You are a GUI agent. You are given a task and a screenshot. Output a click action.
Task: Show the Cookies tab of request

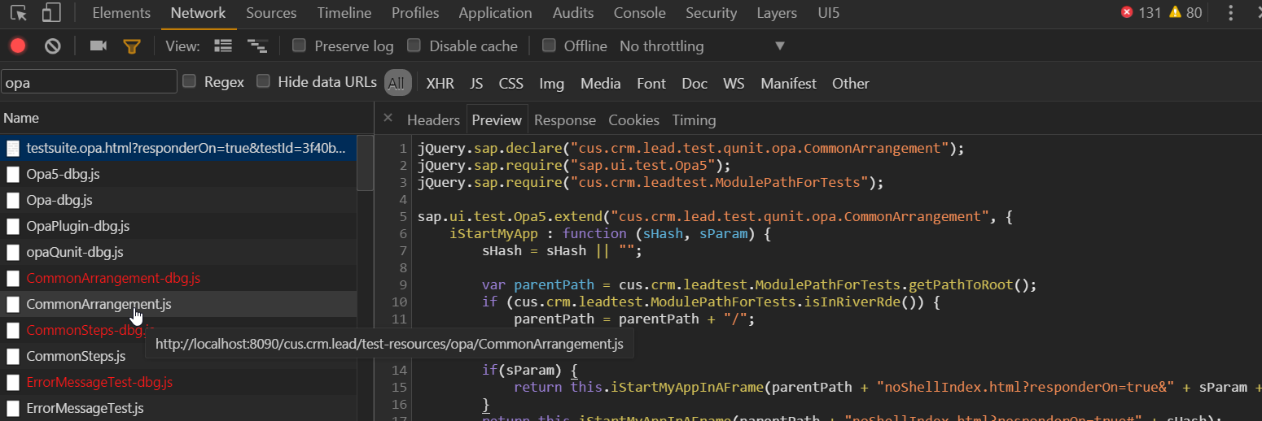pos(633,119)
